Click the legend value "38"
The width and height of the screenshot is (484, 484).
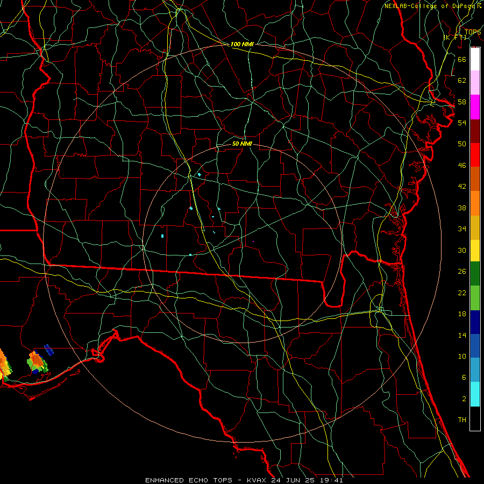coord(462,208)
